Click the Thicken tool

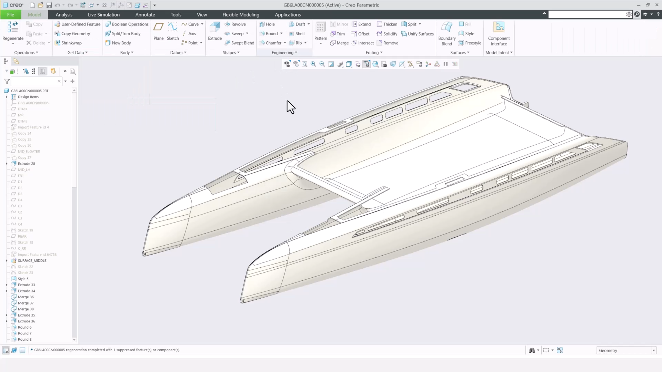(387, 24)
